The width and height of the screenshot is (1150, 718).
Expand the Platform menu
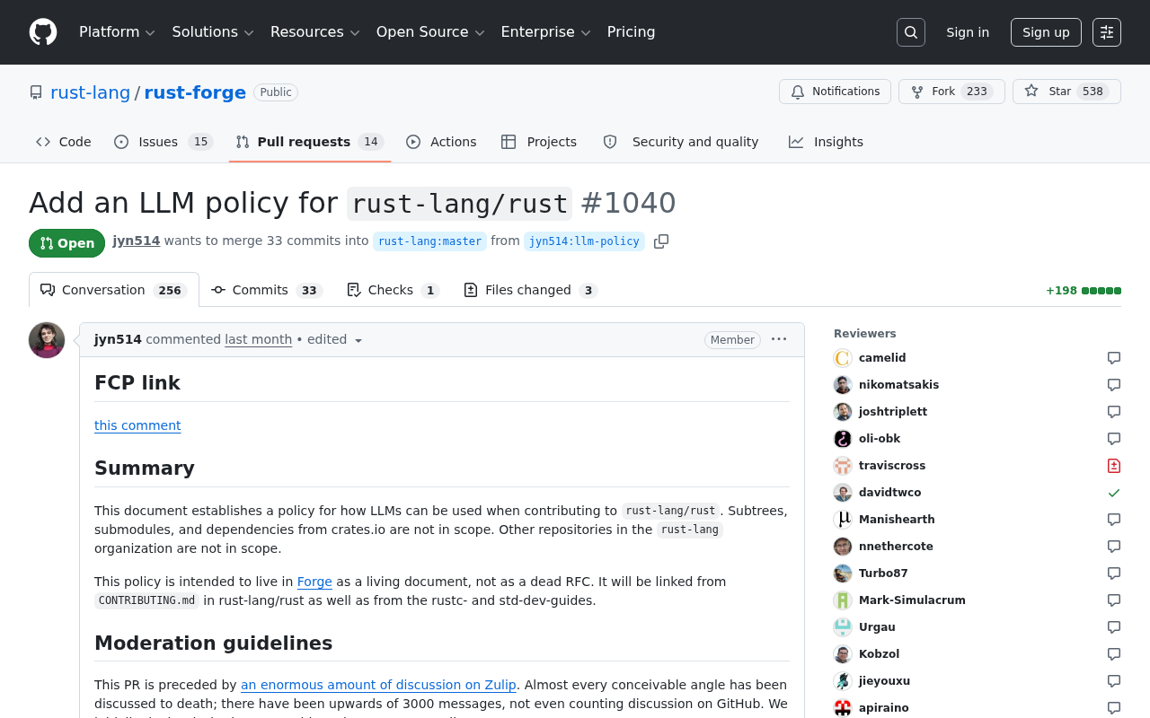pyautogui.click(x=117, y=32)
